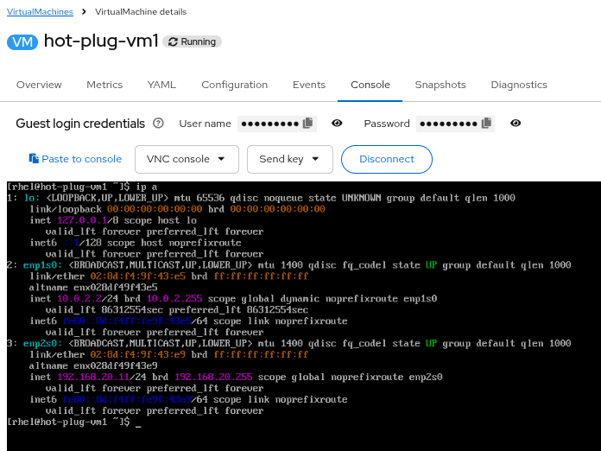Expand the Send key dropdown

(x=289, y=159)
